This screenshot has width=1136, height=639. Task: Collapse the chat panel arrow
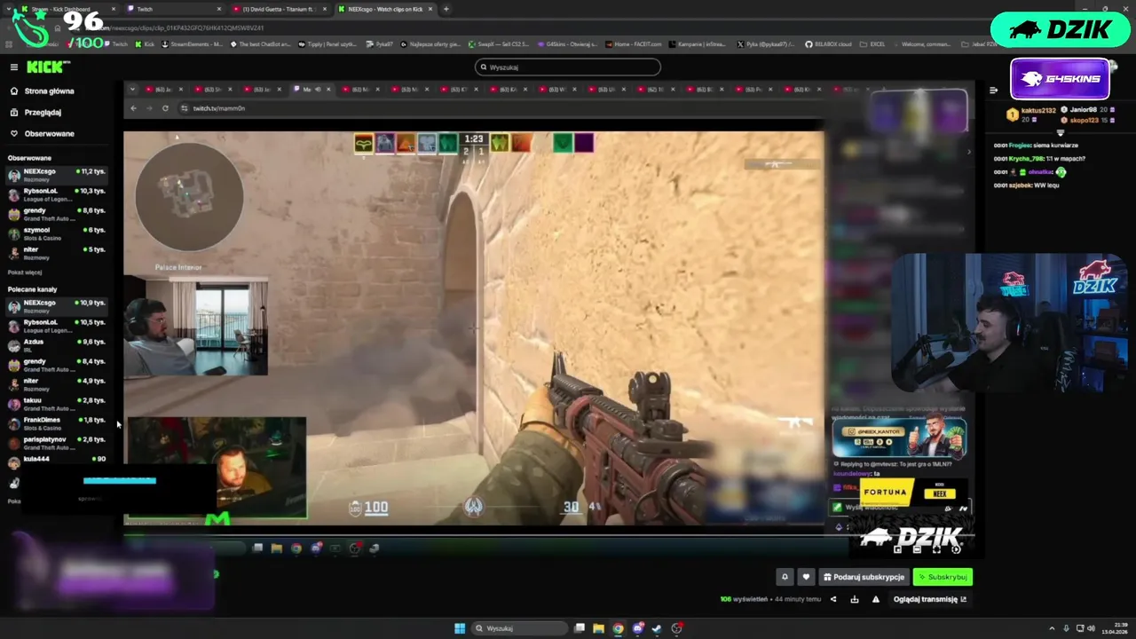tap(993, 90)
